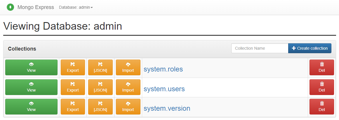
Task: Expand the Database: admin dropdown
Action: tap(76, 7)
